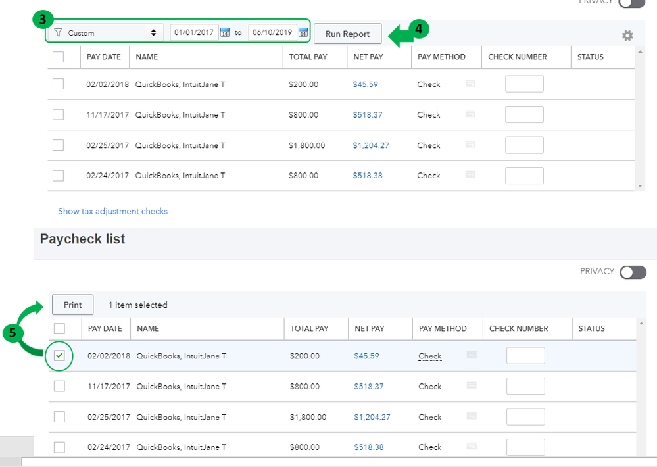Click the pay method icon for the upper 02/24/2017 paycheck
Viewport: 657px width, 467px height.
coord(471,175)
